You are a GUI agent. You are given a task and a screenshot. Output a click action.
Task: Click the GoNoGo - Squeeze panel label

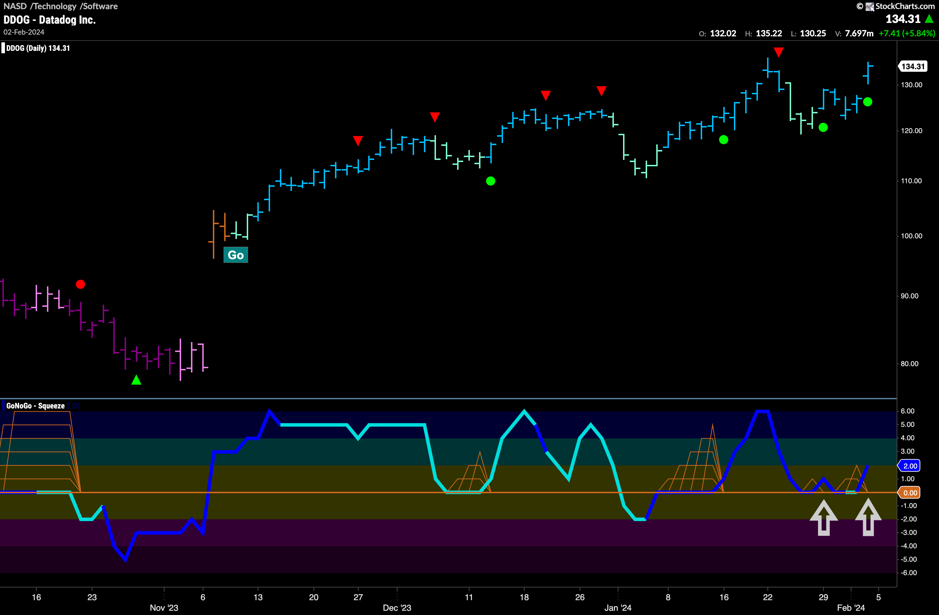click(36, 406)
